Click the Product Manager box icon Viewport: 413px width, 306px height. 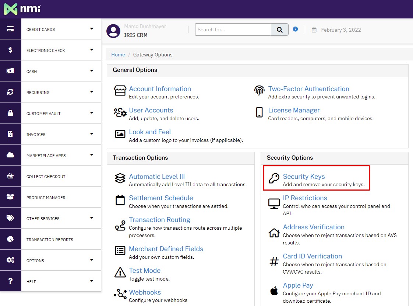pos(10,197)
